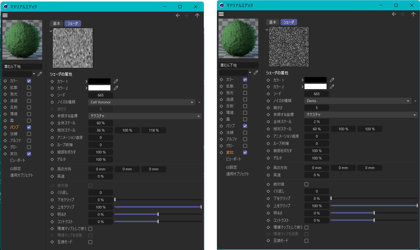The image size is (420, 250).
Task: Click the 明るさ slider handle in the Dents editor
Action: (x=374, y=213)
